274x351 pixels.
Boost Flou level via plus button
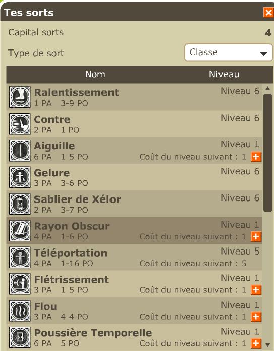pyautogui.click(x=256, y=317)
